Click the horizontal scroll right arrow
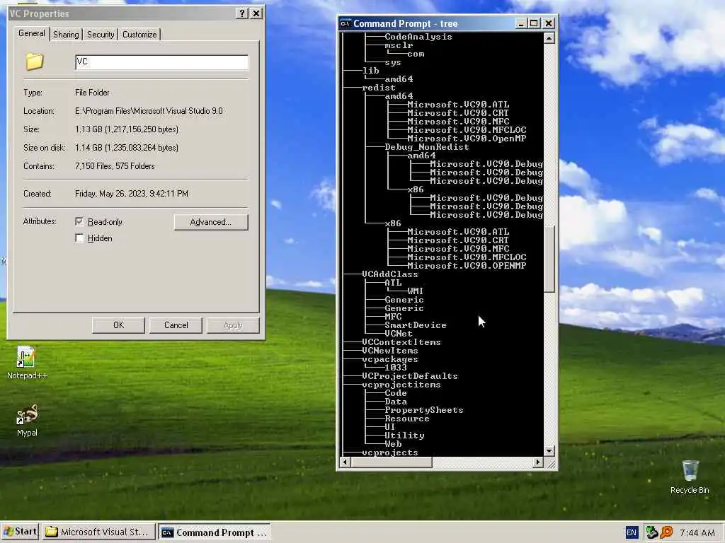 (538, 462)
